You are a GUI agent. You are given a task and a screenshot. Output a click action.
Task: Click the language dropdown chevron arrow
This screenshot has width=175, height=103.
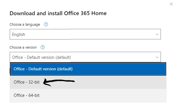[157, 35]
